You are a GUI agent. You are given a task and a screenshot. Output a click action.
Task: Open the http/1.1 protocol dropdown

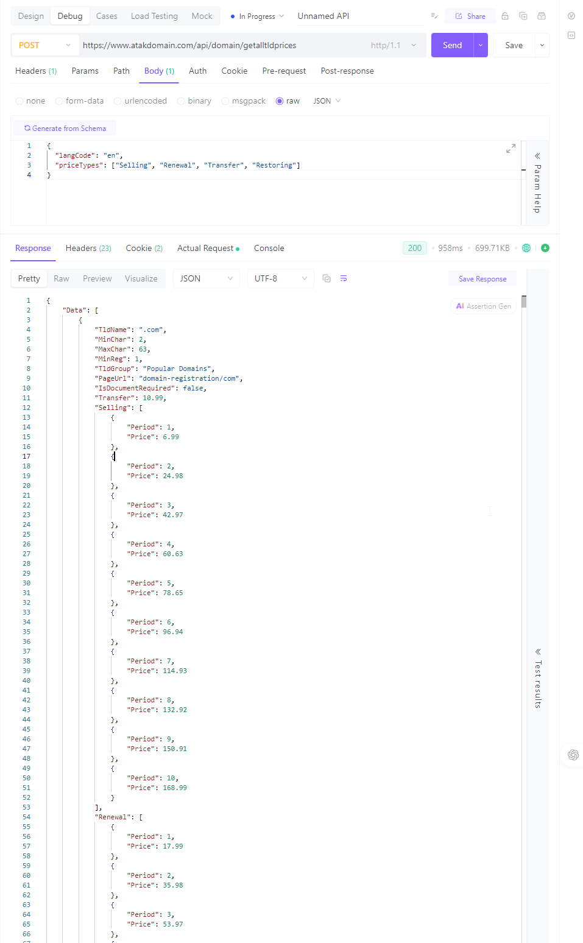(x=394, y=45)
